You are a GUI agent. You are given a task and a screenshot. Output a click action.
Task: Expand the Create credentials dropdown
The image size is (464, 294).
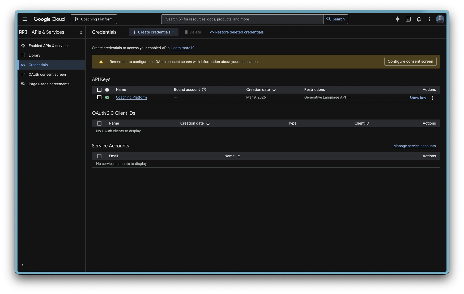154,32
